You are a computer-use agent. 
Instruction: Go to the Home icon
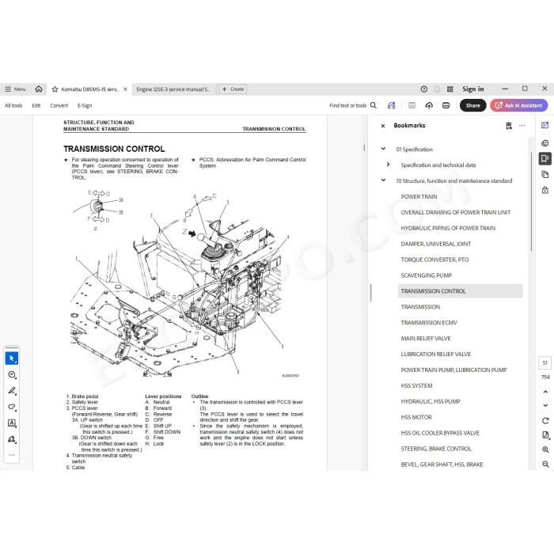tap(39, 89)
